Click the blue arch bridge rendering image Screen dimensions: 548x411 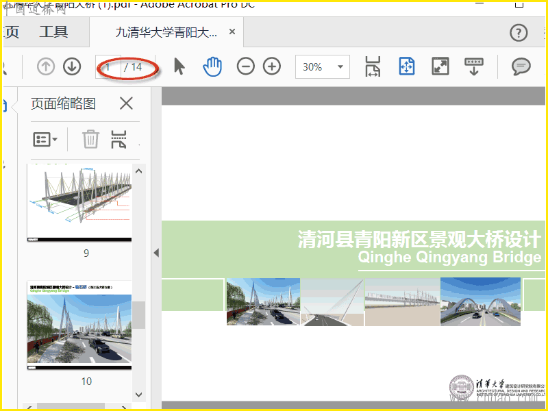pyautogui.click(x=480, y=301)
